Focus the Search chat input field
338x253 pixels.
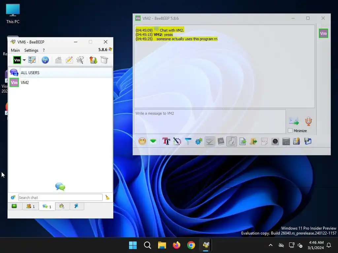point(60,198)
